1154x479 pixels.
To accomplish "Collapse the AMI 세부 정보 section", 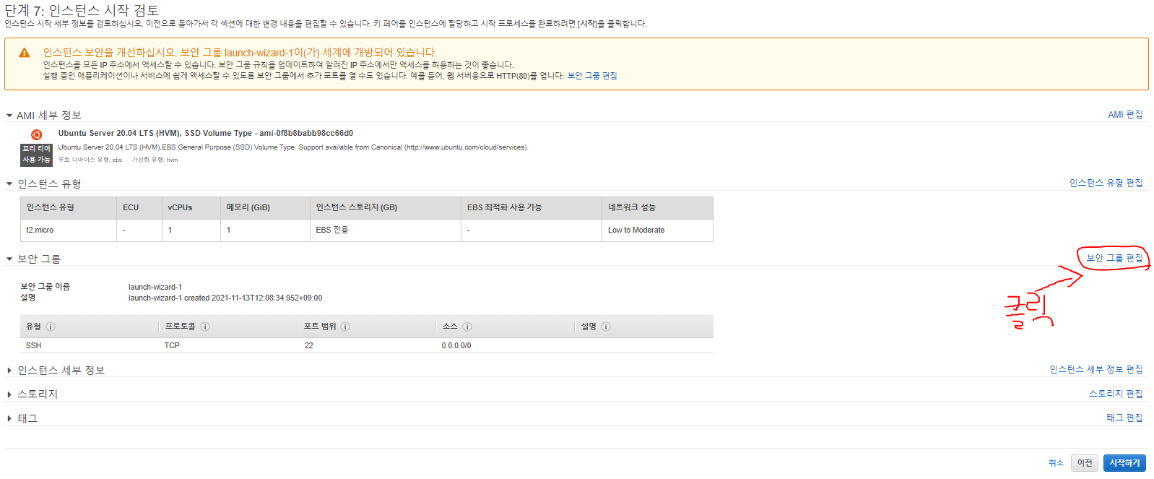I will [x=9, y=116].
